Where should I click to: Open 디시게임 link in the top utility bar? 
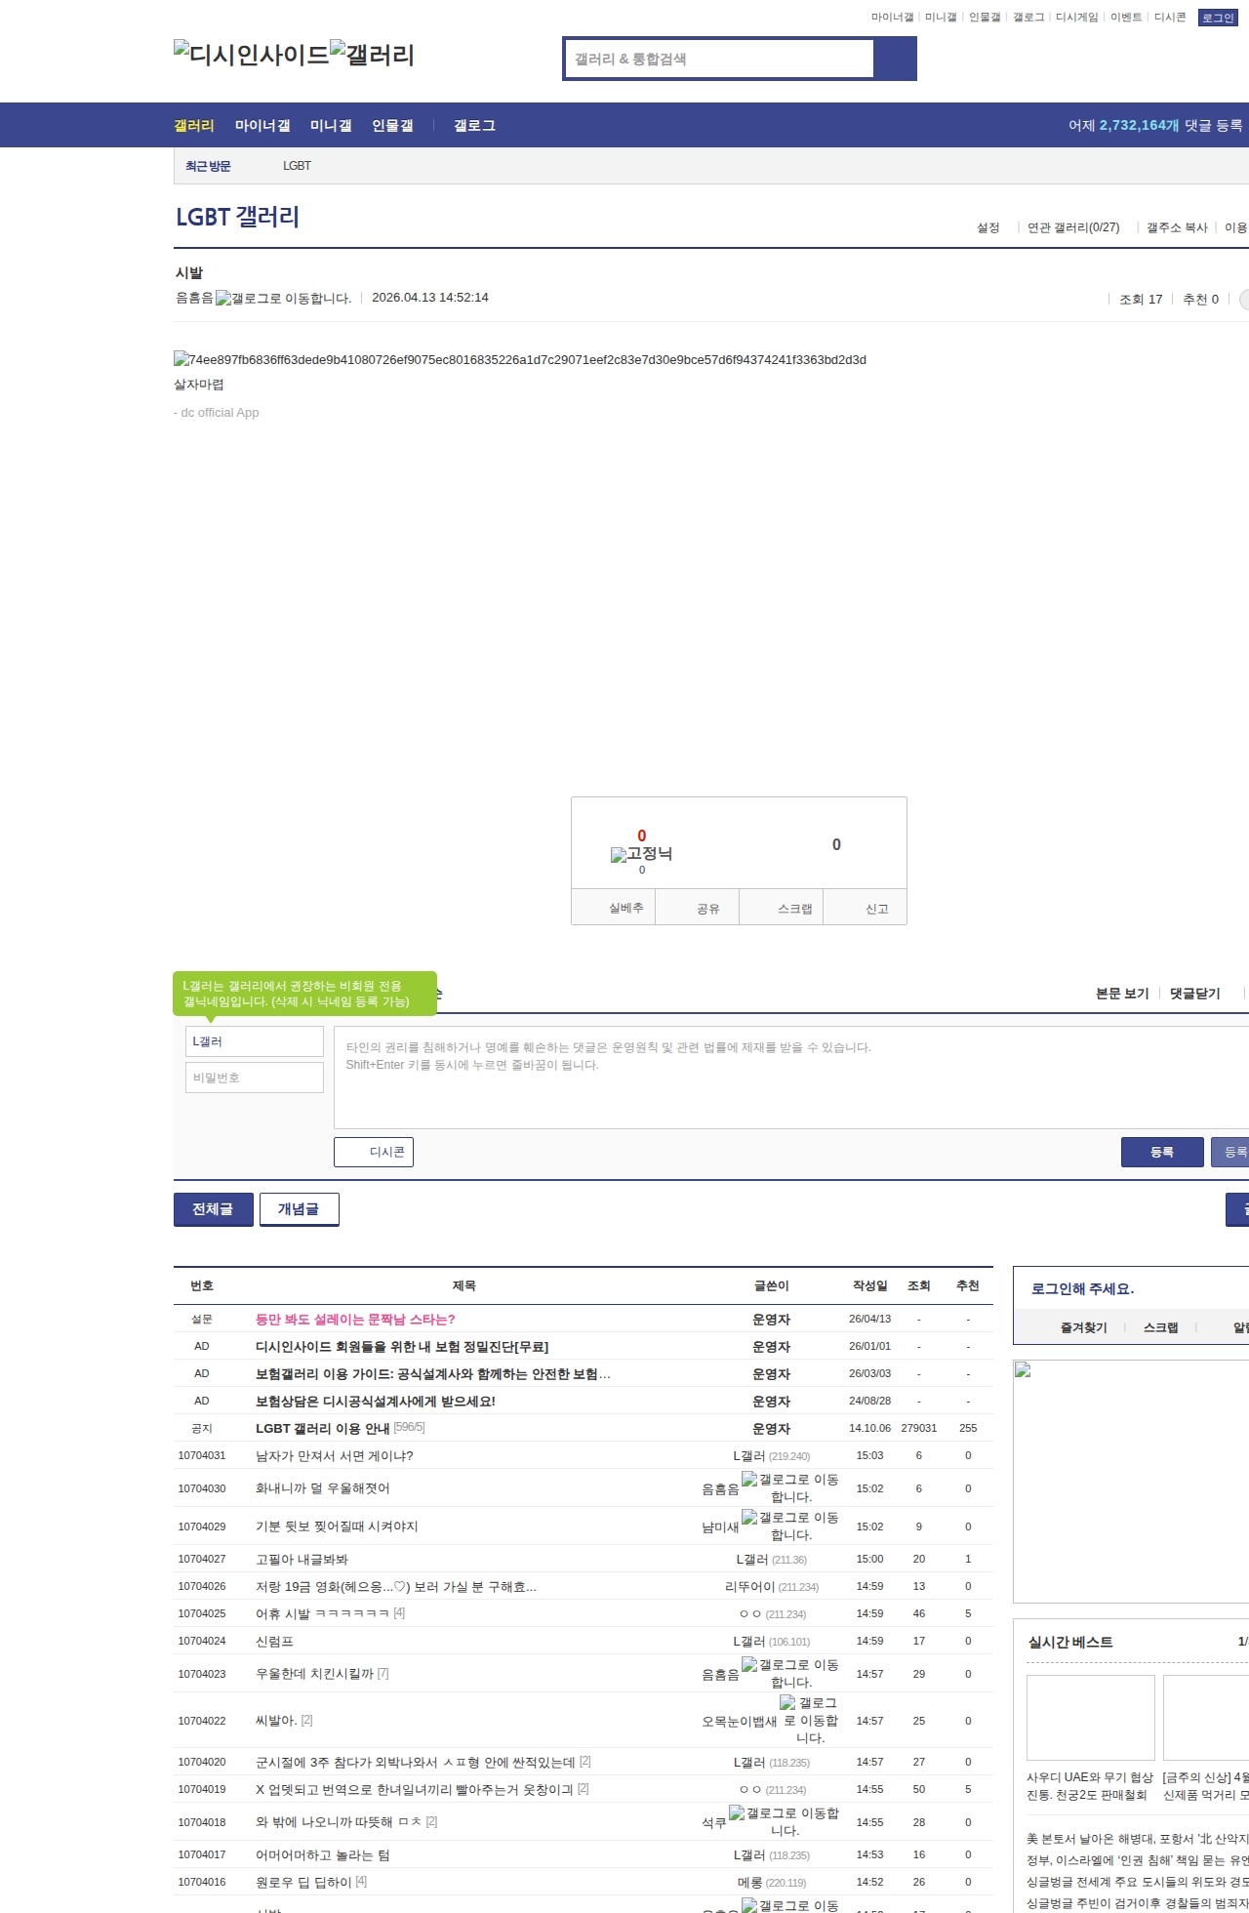(x=1077, y=18)
